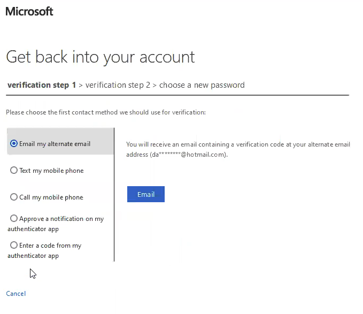Select the Call my mobile phone radio circle

pyautogui.click(x=14, y=197)
